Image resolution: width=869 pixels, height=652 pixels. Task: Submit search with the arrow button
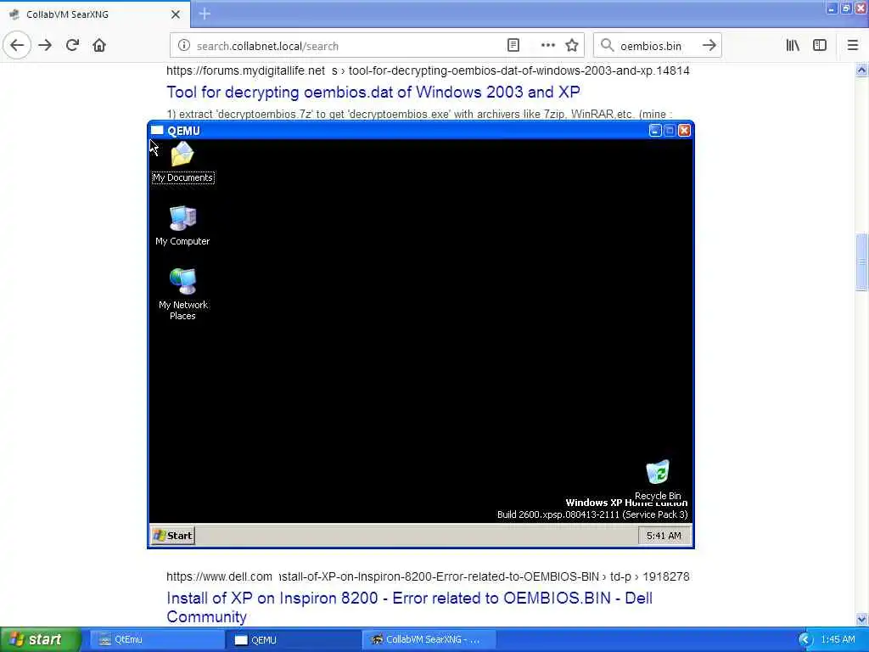(709, 46)
